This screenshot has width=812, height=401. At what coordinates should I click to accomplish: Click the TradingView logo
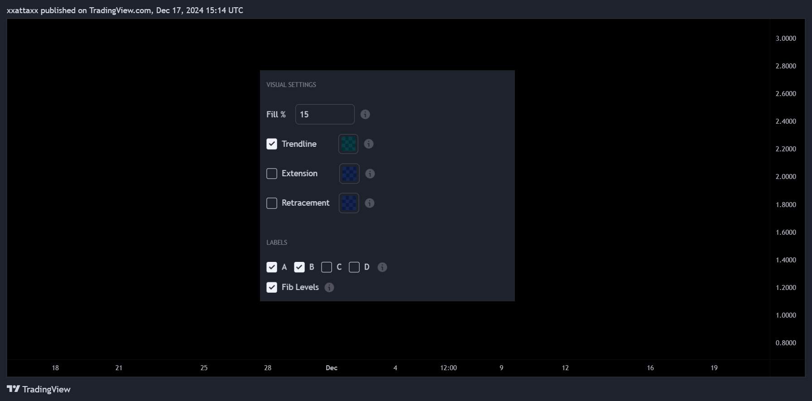point(39,389)
